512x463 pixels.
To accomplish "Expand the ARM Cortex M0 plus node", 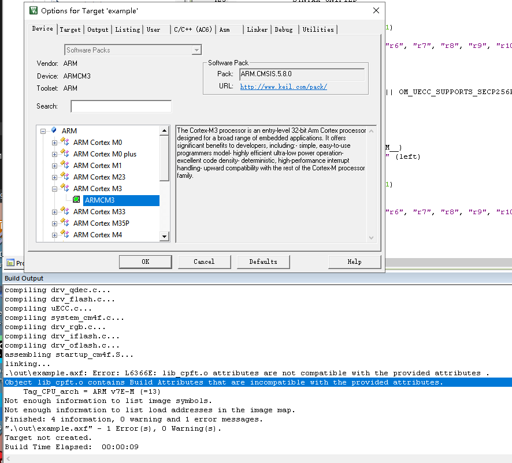I will pos(54,154).
